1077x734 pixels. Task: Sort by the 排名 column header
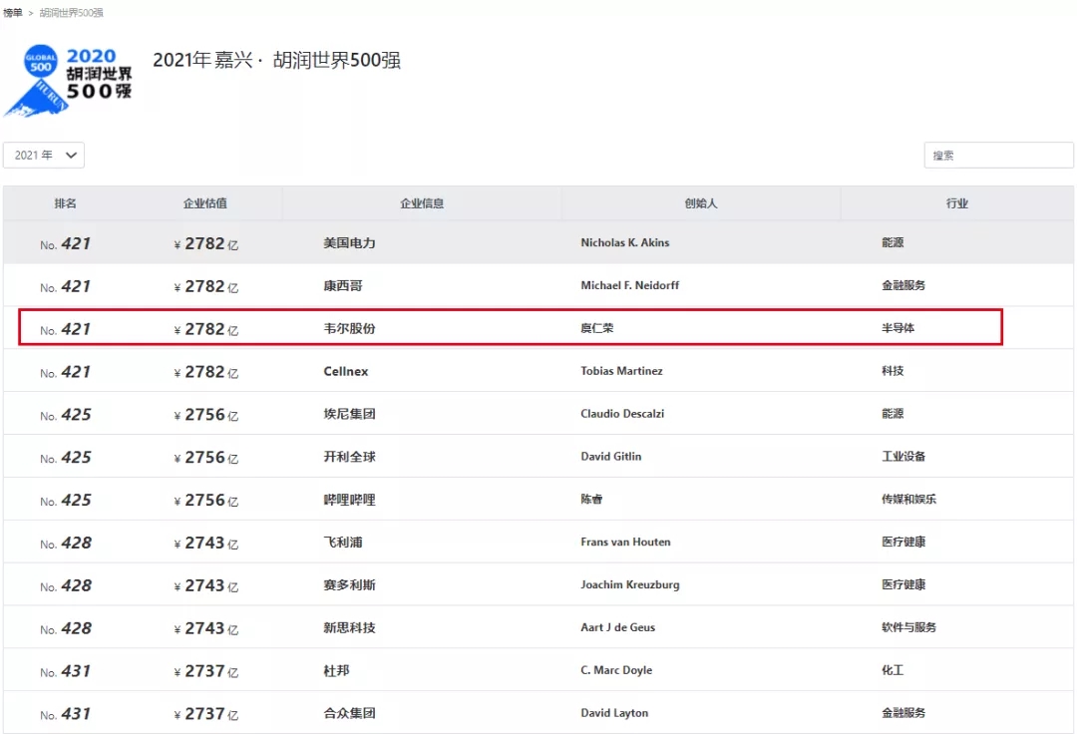point(66,203)
